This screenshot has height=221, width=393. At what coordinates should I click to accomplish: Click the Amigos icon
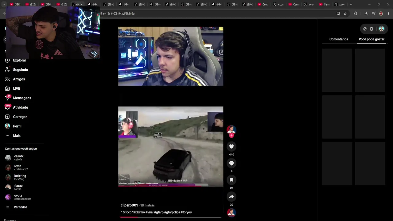pyautogui.click(x=7, y=79)
